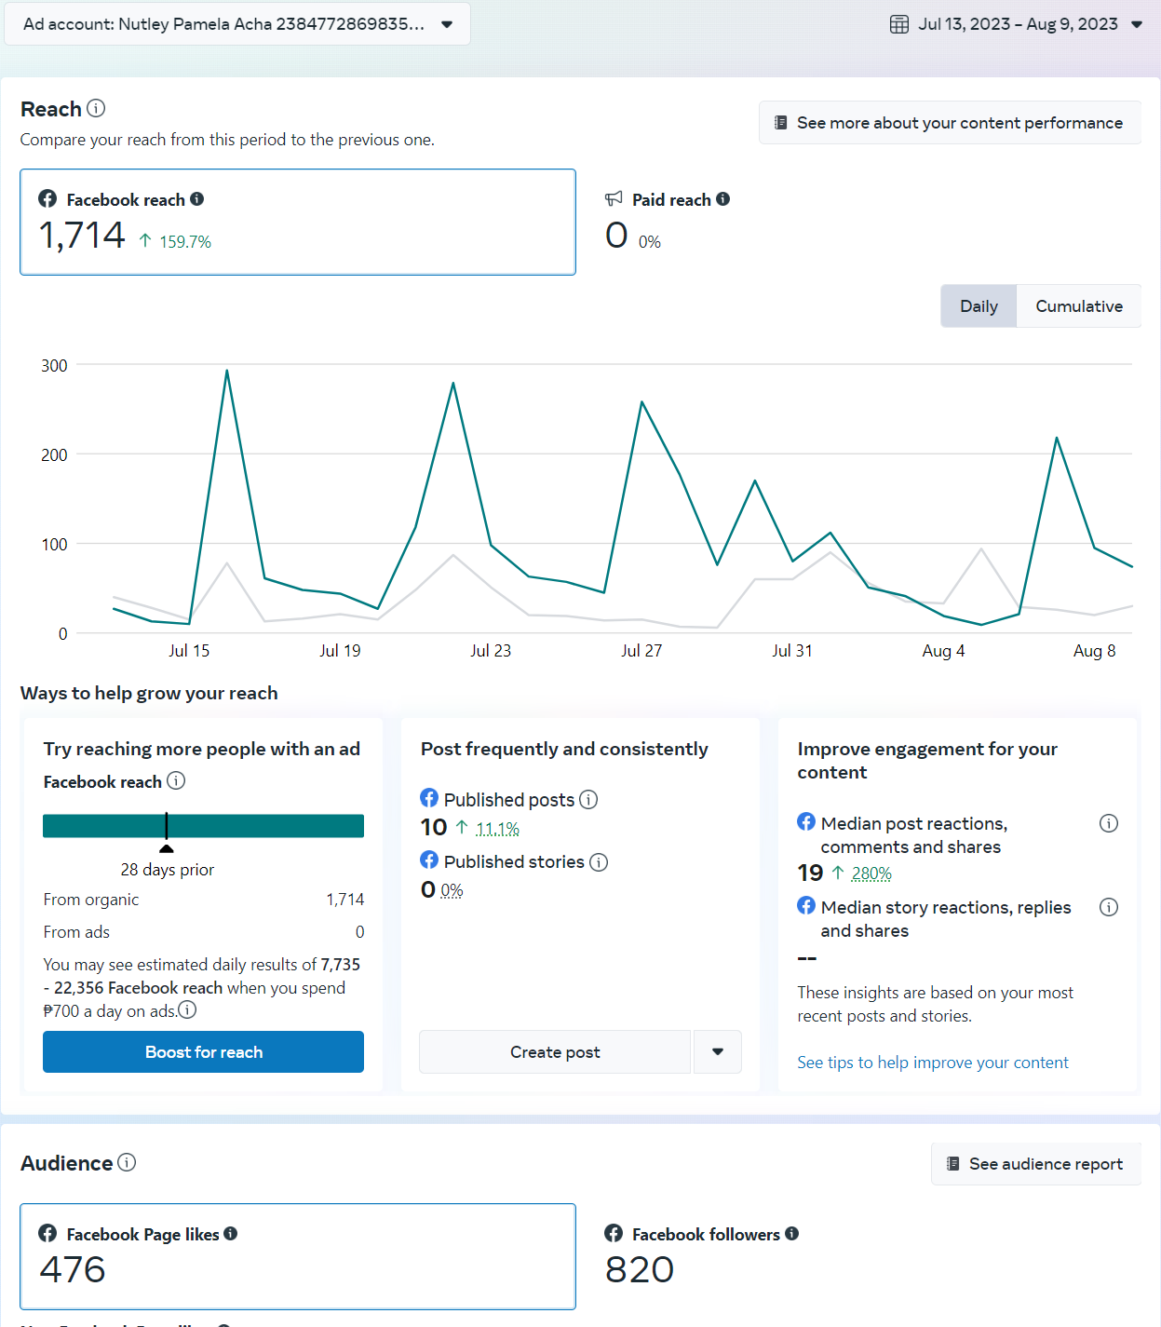1161x1327 pixels.
Task: Click info icon beside Paid reach
Action: click(723, 199)
